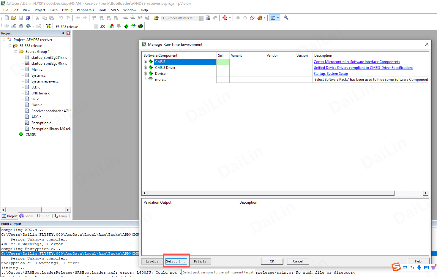Viewport: 437px width, 277px height.
Task: Open the Flash menu
Action: click(x=53, y=10)
